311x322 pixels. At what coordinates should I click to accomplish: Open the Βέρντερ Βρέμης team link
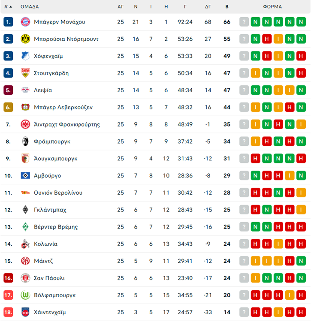click(x=56, y=227)
